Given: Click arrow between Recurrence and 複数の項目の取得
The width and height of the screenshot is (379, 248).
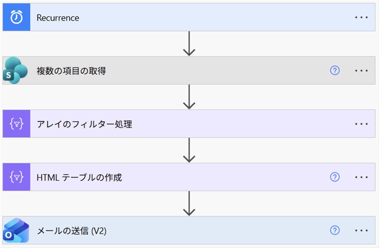Looking at the screenshot, I should [189, 44].
